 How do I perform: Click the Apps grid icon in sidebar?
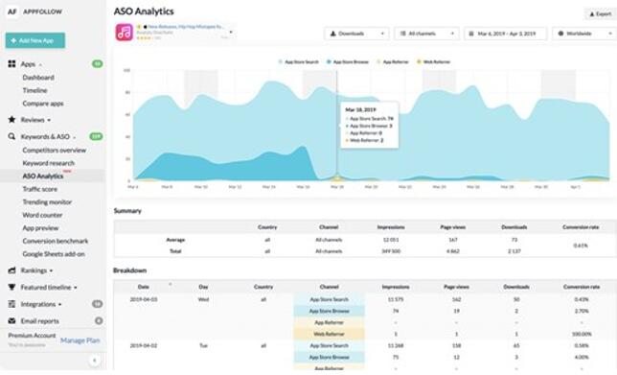click(x=11, y=64)
